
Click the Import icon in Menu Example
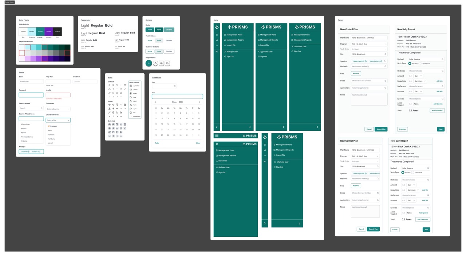131,101
